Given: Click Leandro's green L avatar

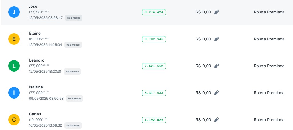Looking at the screenshot, I should pyautogui.click(x=14, y=66).
